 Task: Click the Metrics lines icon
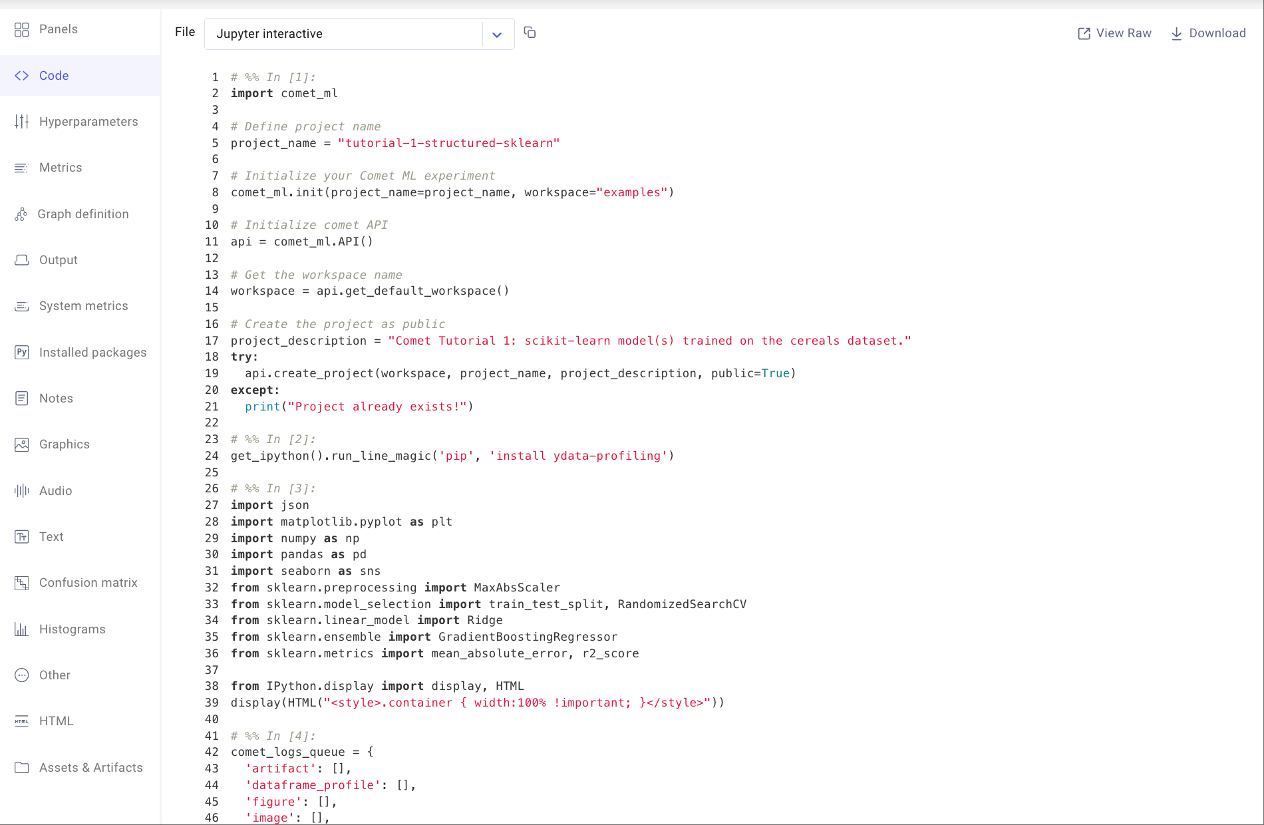(x=21, y=167)
